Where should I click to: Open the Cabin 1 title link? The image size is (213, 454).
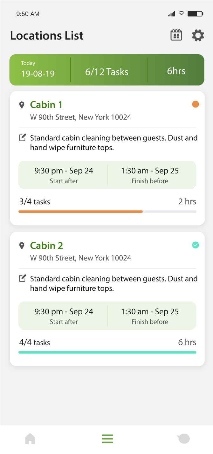pyautogui.click(x=46, y=105)
